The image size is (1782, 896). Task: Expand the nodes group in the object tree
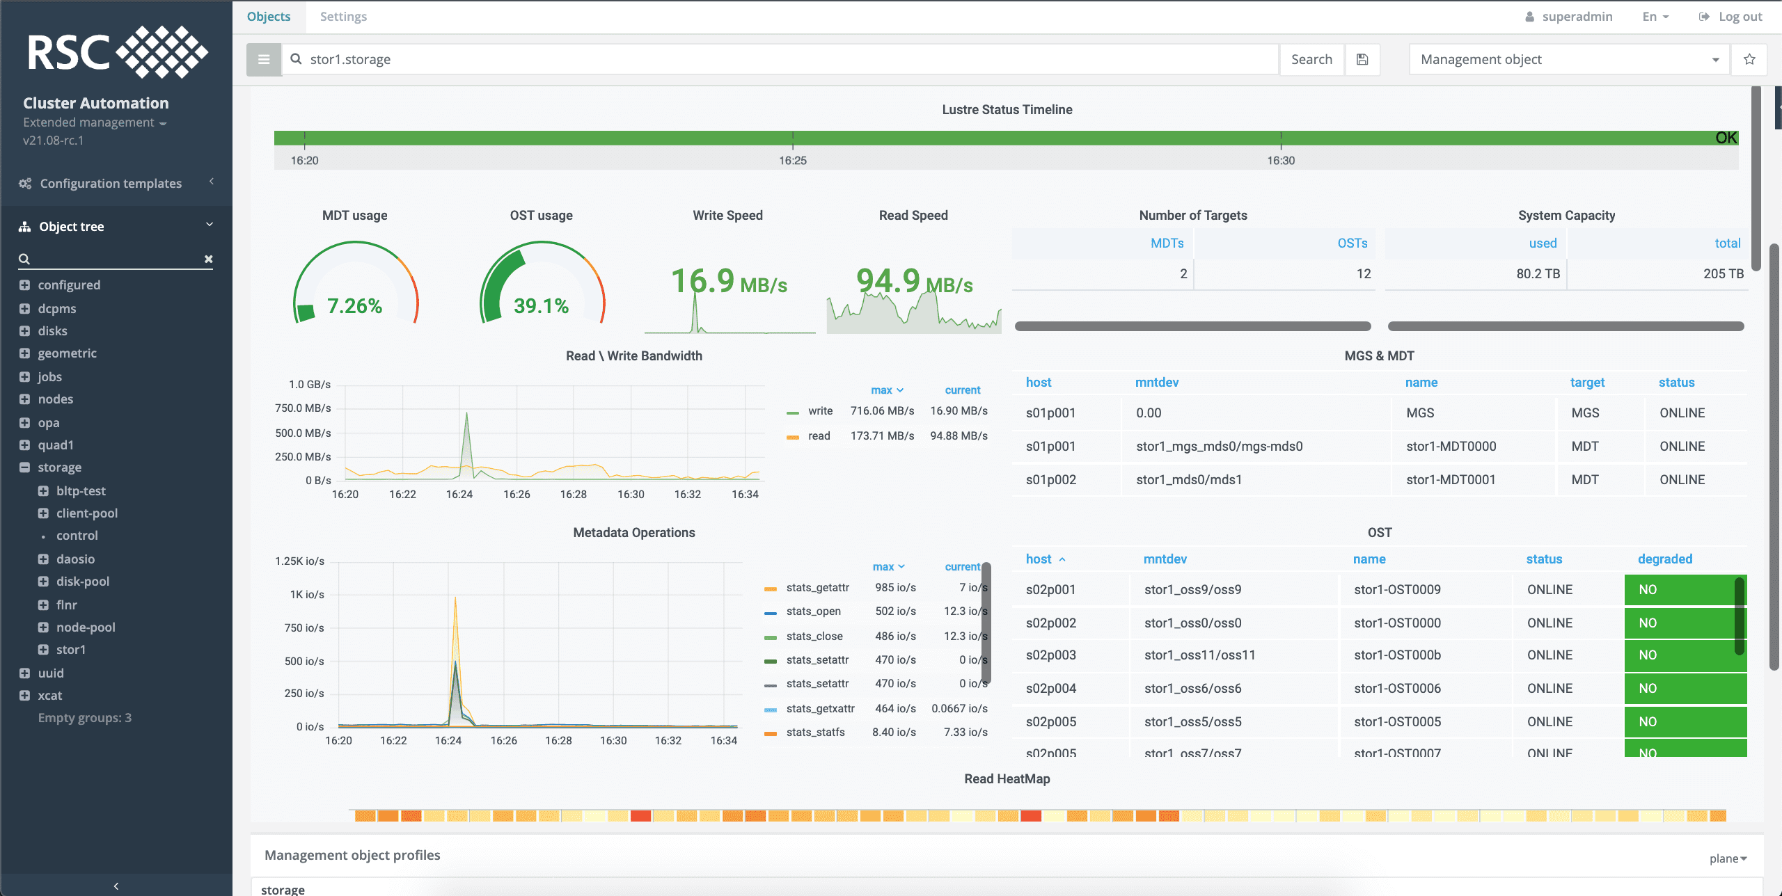click(x=24, y=399)
